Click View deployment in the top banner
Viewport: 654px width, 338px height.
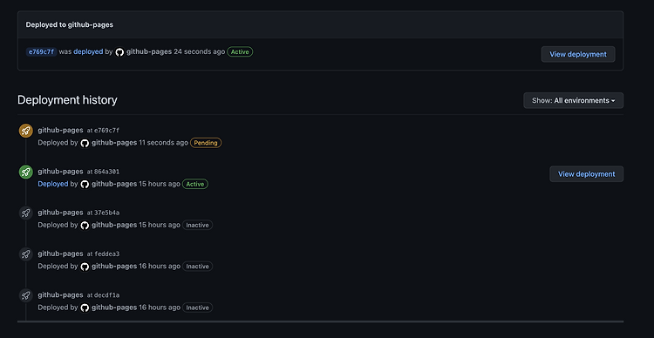[x=578, y=54]
